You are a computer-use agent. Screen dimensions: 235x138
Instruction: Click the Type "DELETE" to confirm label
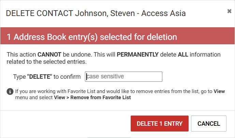[47, 77]
